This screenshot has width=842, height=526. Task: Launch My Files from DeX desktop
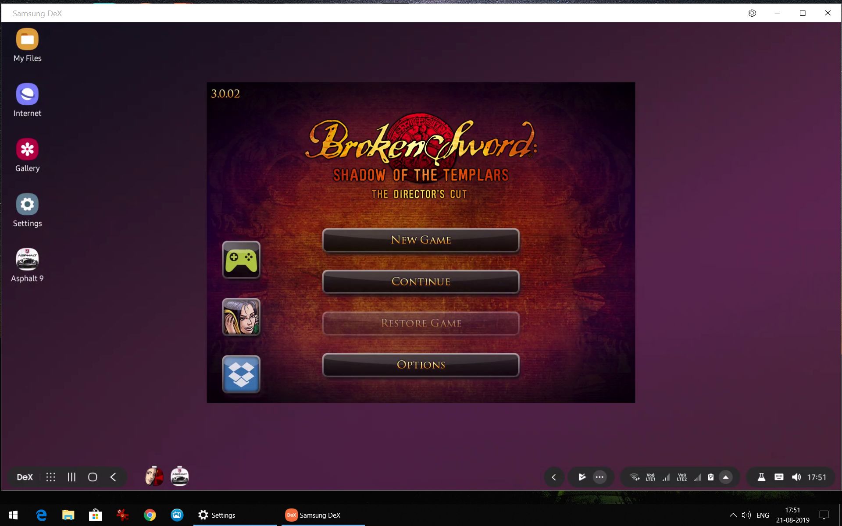(x=27, y=39)
